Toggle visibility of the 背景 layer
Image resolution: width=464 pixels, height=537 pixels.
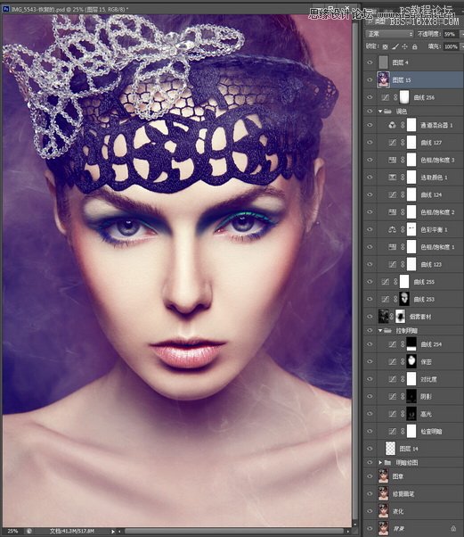[370, 528]
